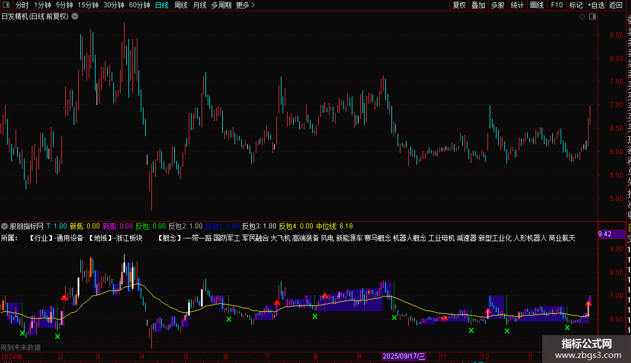This screenshot has width=631, height=363.
Task: Click the 统计 statistics button
Action: coord(517,5)
